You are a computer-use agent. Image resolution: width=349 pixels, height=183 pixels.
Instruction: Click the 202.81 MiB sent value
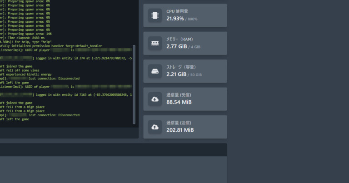(x=180, y=130)
